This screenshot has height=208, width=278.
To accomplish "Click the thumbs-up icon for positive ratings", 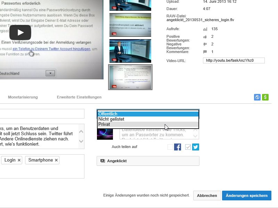I will (205, 37).
